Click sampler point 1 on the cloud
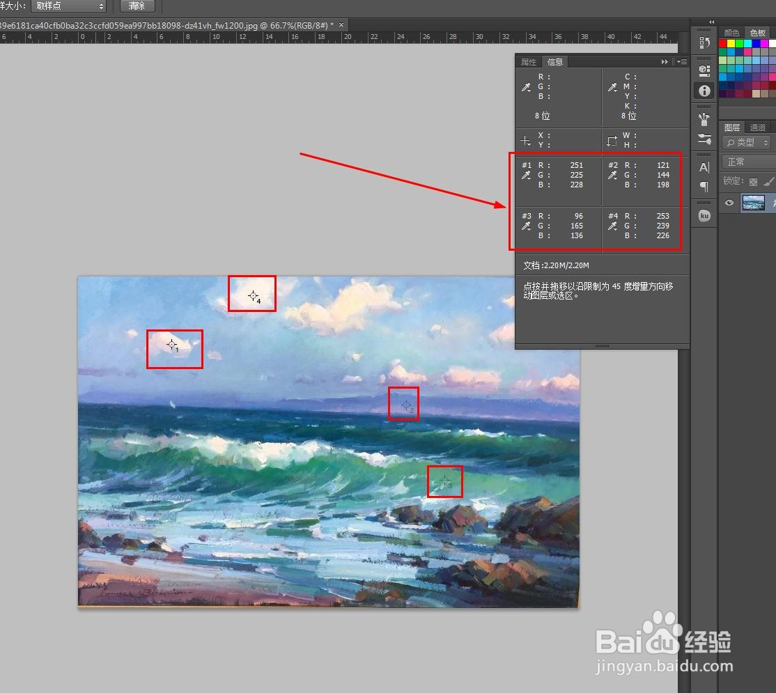This screenshot has height=693, width=776. click(171, 344)
